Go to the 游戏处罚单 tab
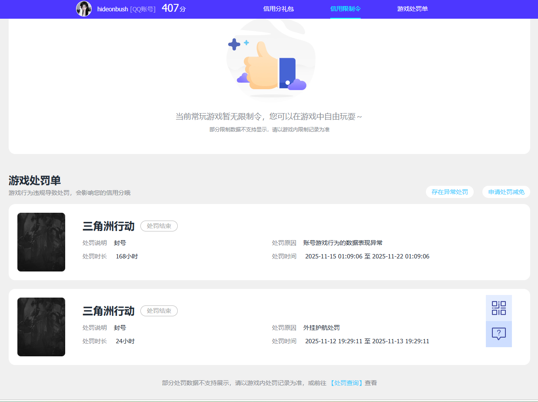The width and height of the screenshot is (538, 402). pos(412,9)
